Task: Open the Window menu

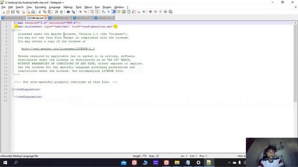Action: (119, 7)
